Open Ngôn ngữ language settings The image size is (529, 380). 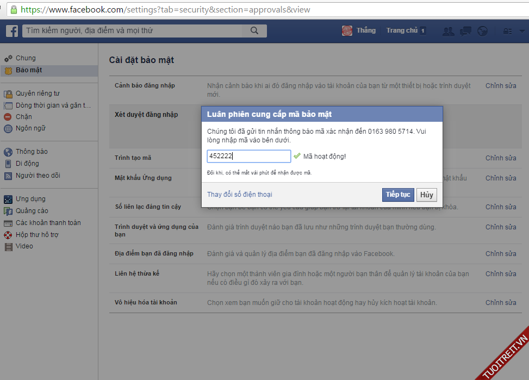pyautogui.click(x=30, y=128)
